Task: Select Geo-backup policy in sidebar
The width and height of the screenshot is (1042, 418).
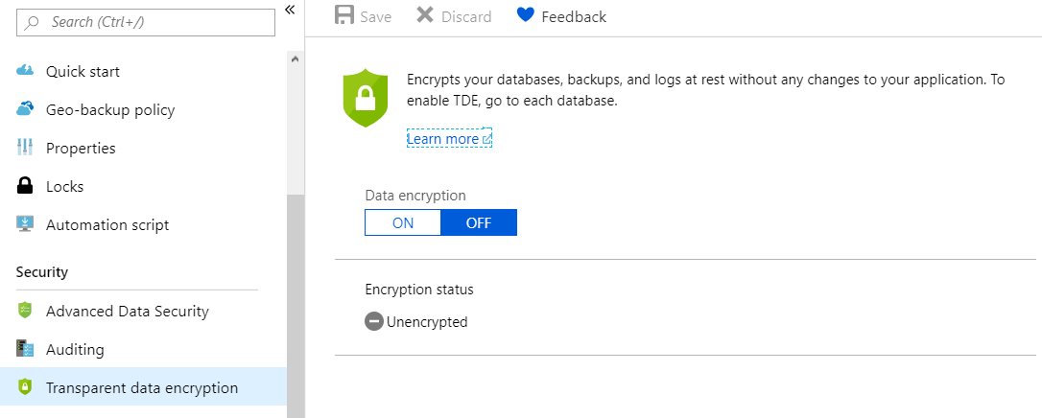Action: tap(110, 109)
